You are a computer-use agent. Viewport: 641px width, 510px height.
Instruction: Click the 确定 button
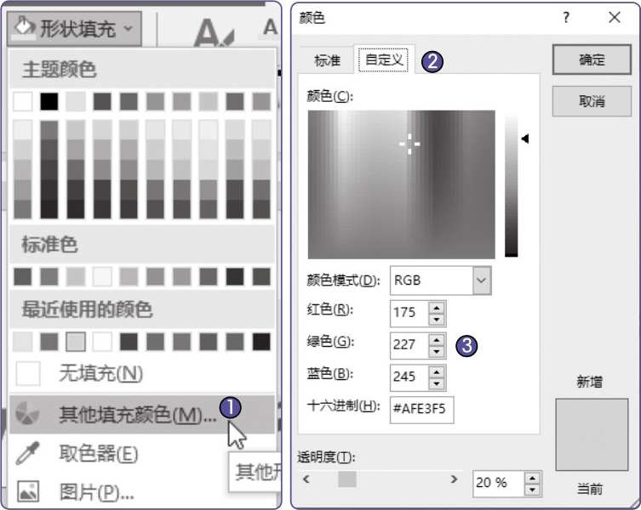tap(592, 59)
